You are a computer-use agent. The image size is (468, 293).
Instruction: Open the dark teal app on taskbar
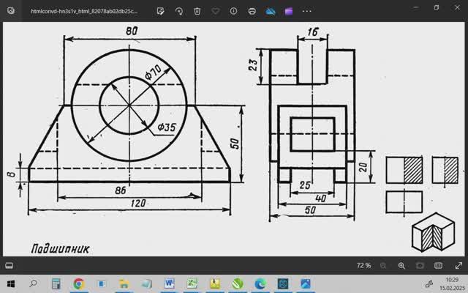(283, 283)
